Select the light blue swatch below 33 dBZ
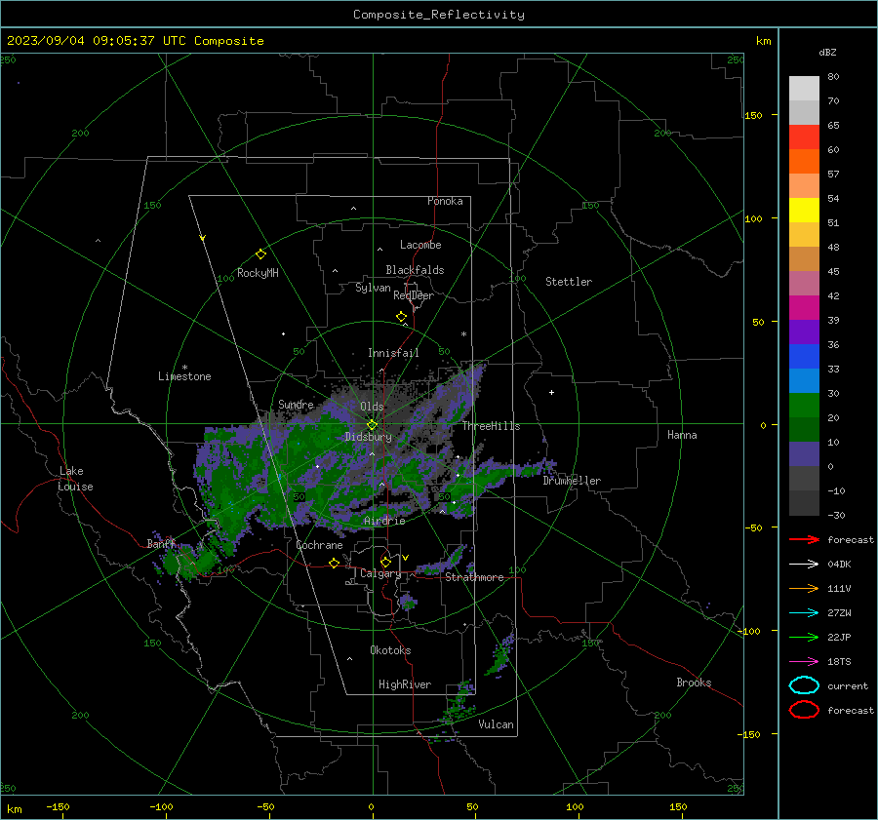Screen dimensions: 878x820 pyautogui.click(x=804, y=380)
